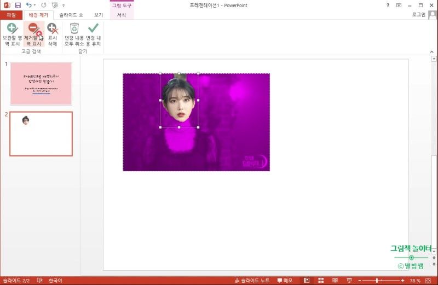The width and height of the screenshot is (438, 285).
Task: Select the Mark Areas to Remove tool
Action: [34, 34]
